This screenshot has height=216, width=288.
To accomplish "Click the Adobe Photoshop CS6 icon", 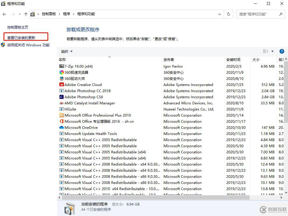I will pyautogui.click(x=61, y=97).
